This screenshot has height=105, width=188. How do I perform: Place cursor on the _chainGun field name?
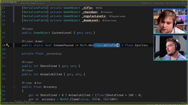tap(89, 12)
